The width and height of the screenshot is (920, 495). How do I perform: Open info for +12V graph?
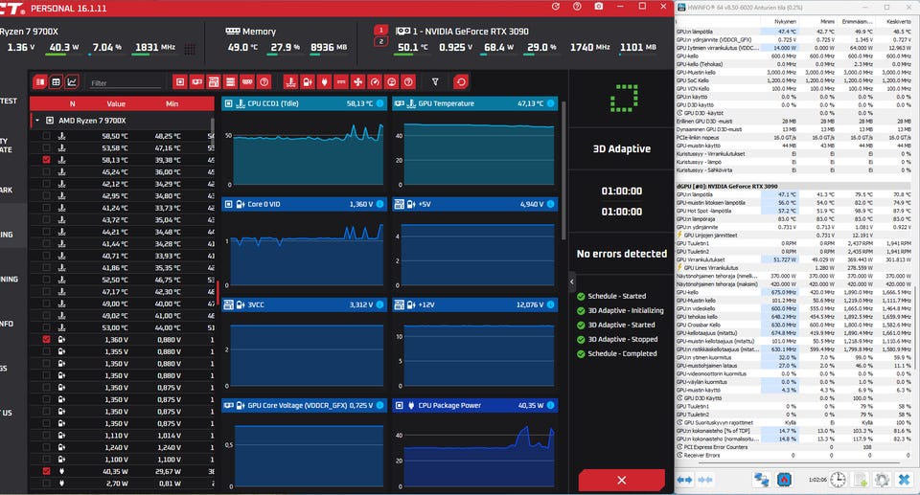pos(550,304)
